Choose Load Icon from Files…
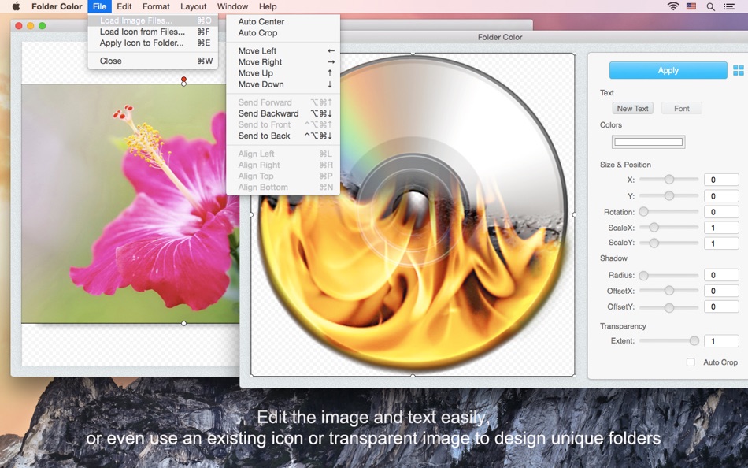This screenshot has width=748, height=468. tap(153, 32)
